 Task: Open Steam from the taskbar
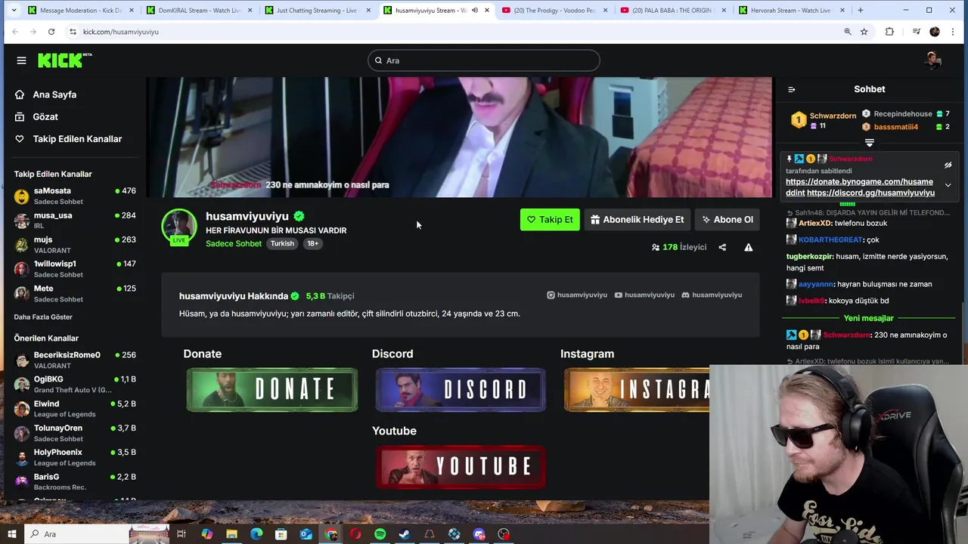(x=405, y=534)
